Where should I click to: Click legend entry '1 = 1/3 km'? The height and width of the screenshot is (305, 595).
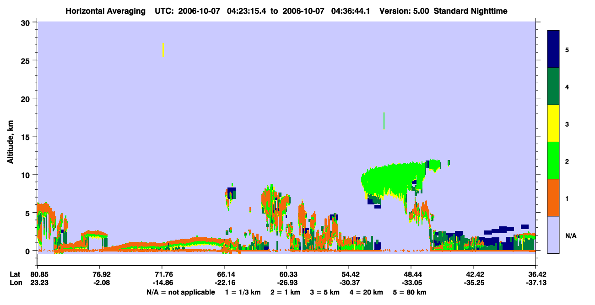click(244, 292)
